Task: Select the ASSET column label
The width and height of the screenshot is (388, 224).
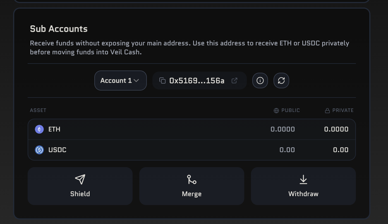Action: (38, 110)
